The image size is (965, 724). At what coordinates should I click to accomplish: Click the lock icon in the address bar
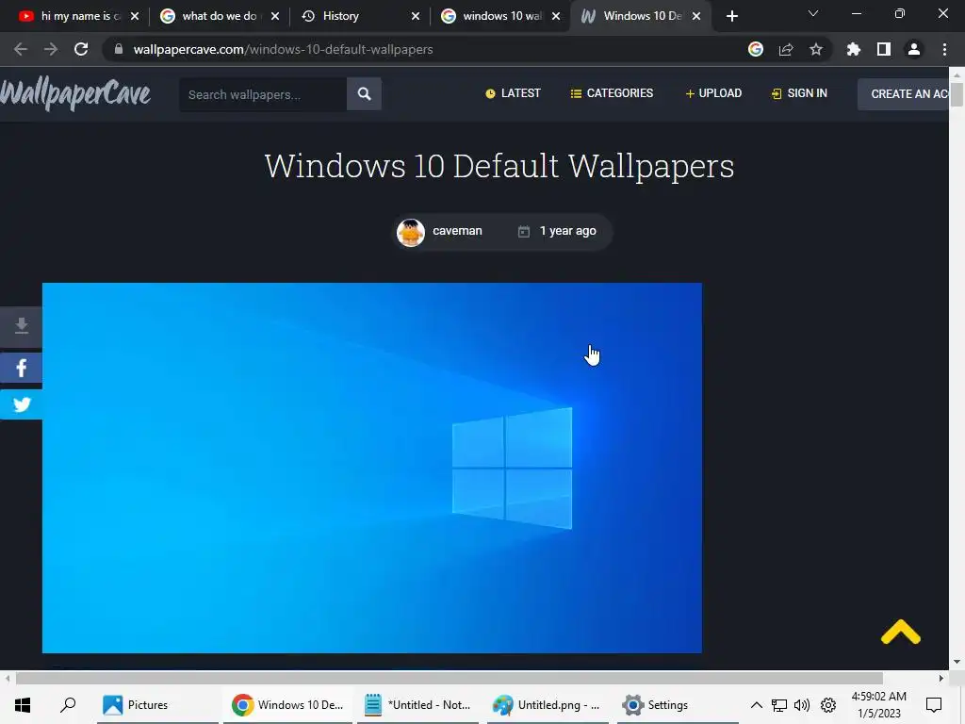click(119, 49)
